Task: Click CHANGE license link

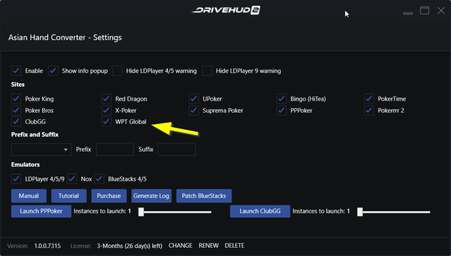Action: tap(180, 245)
